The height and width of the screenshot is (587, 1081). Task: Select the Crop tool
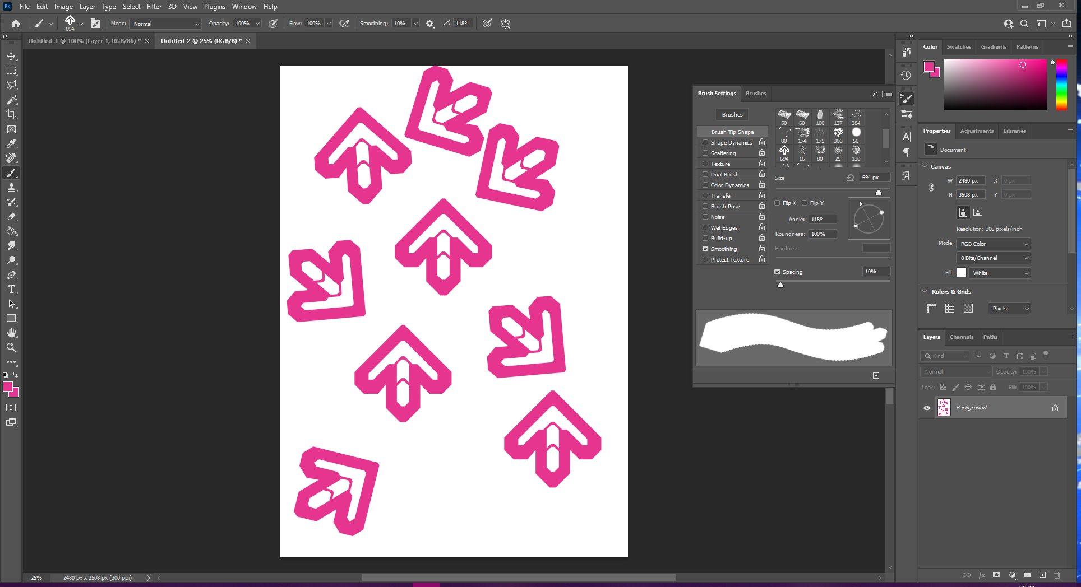11,114
